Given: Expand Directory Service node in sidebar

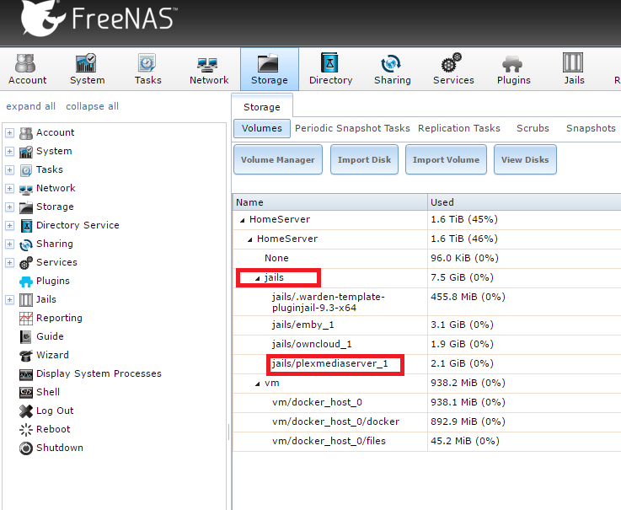Looking at the screenshot, I should [x=9, y=225].
